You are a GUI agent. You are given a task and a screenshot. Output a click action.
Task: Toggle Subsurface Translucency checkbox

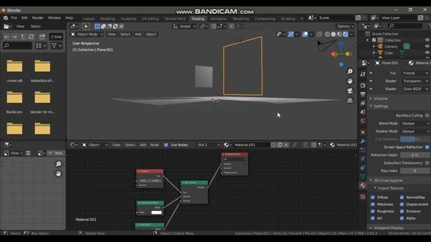(427, 163)
